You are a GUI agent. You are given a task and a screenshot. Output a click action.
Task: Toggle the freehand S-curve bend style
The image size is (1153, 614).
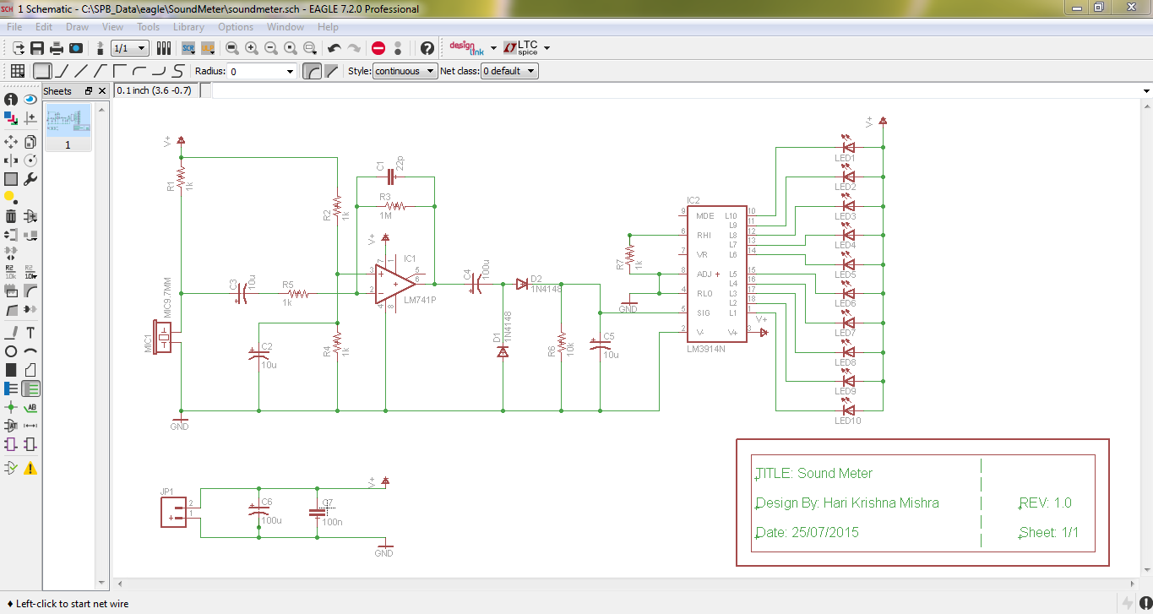click(x=178, y=71)
